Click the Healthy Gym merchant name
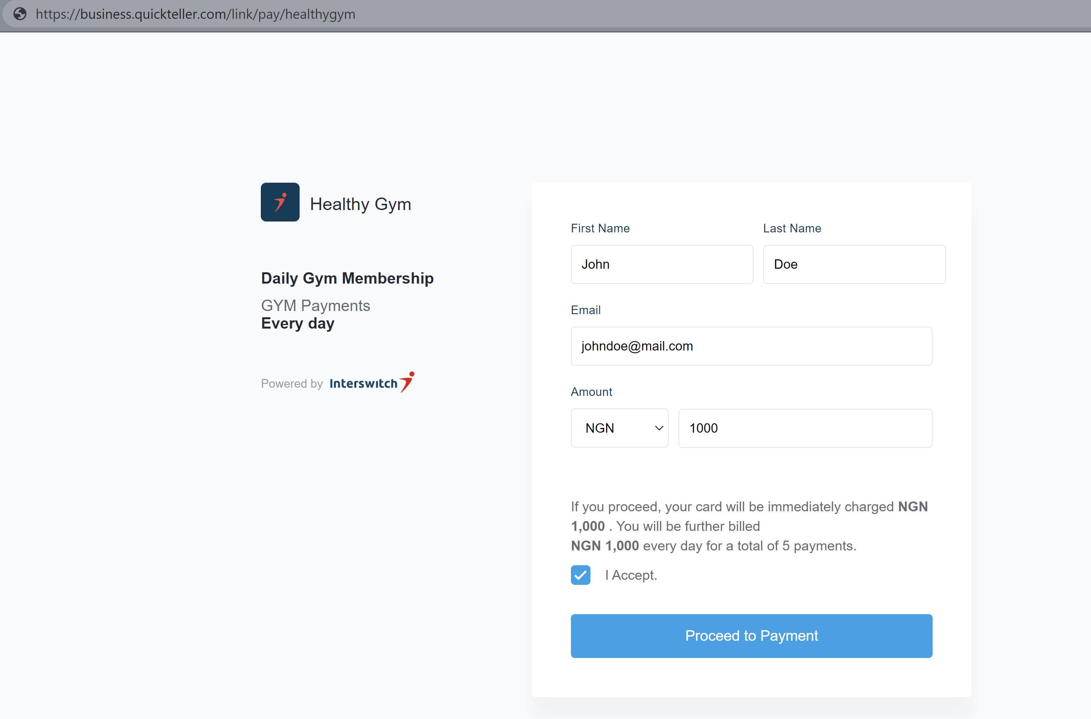This screenshot has width=1091, height=719. pos(360,204)
